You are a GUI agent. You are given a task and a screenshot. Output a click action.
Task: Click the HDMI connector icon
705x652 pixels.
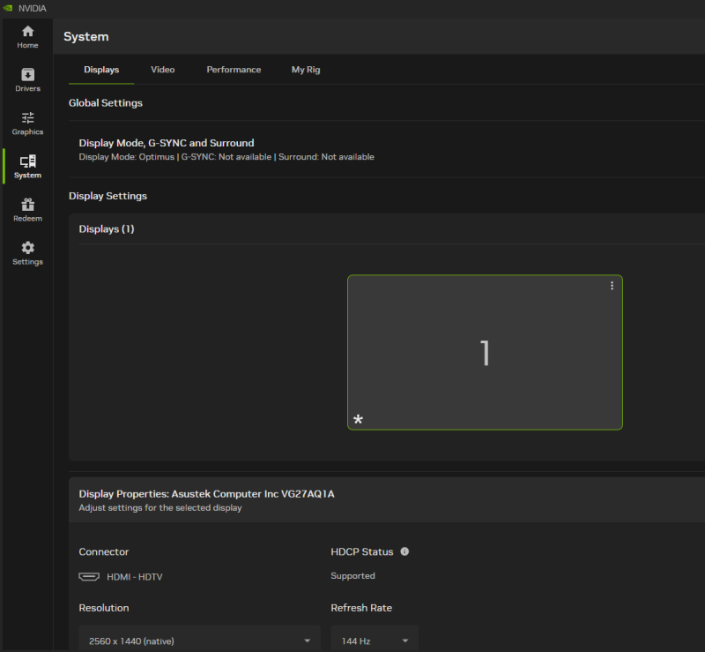click(x=89, y=577)
